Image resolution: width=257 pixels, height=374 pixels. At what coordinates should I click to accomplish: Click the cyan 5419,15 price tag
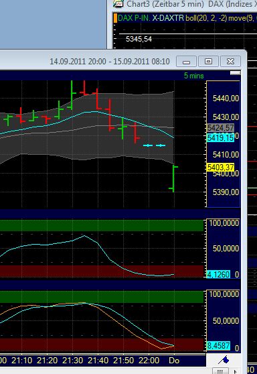(221, 137)
